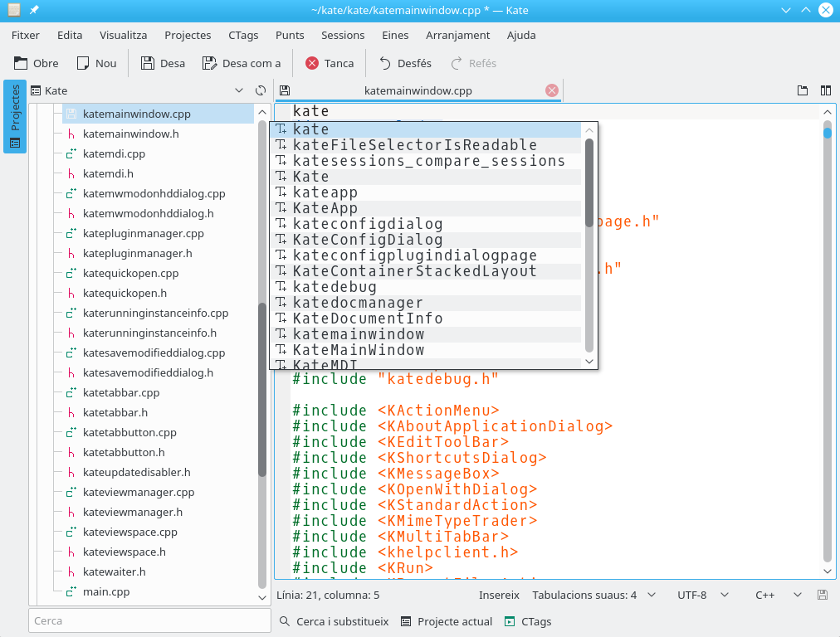Toggle the Insereix insert mode in status bar

coord(499,595)
